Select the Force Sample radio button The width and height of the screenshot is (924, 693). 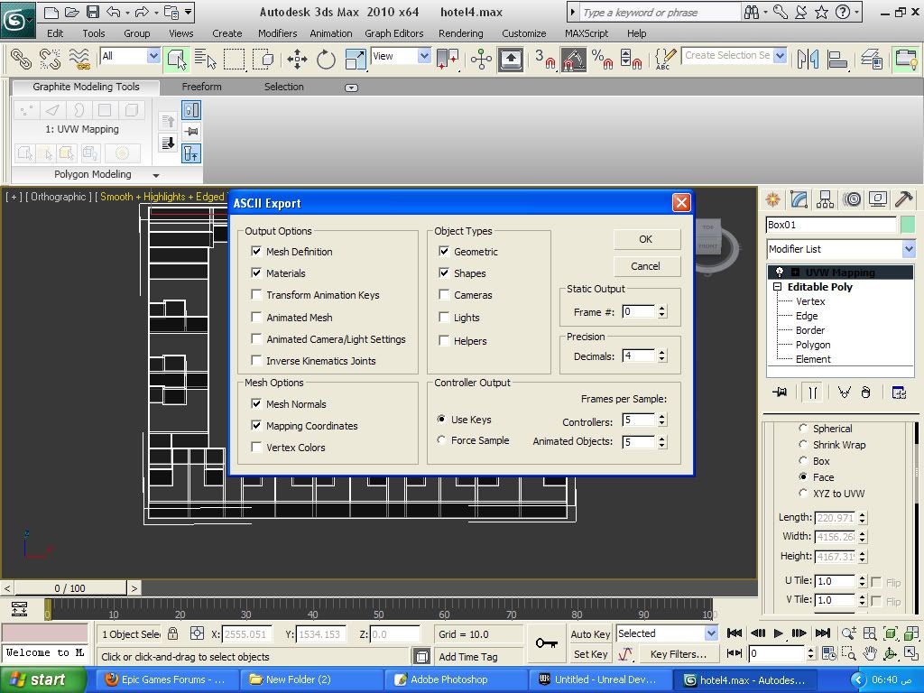click(441, 440)
